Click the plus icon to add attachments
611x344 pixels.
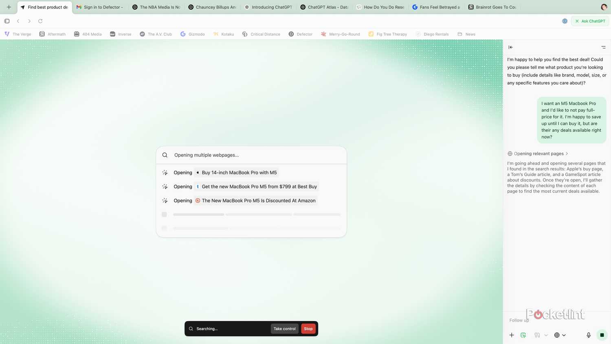(x=512, y=335)
